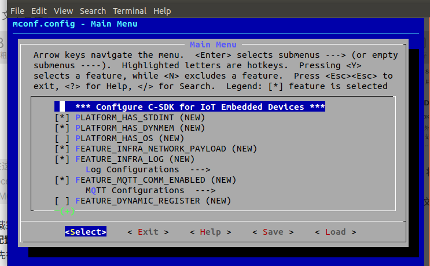This screenshot has height=266, width=430.
Task: Click the mconf.config - Main Menu title
Action: pyautogui.click(x=75, y=24)
